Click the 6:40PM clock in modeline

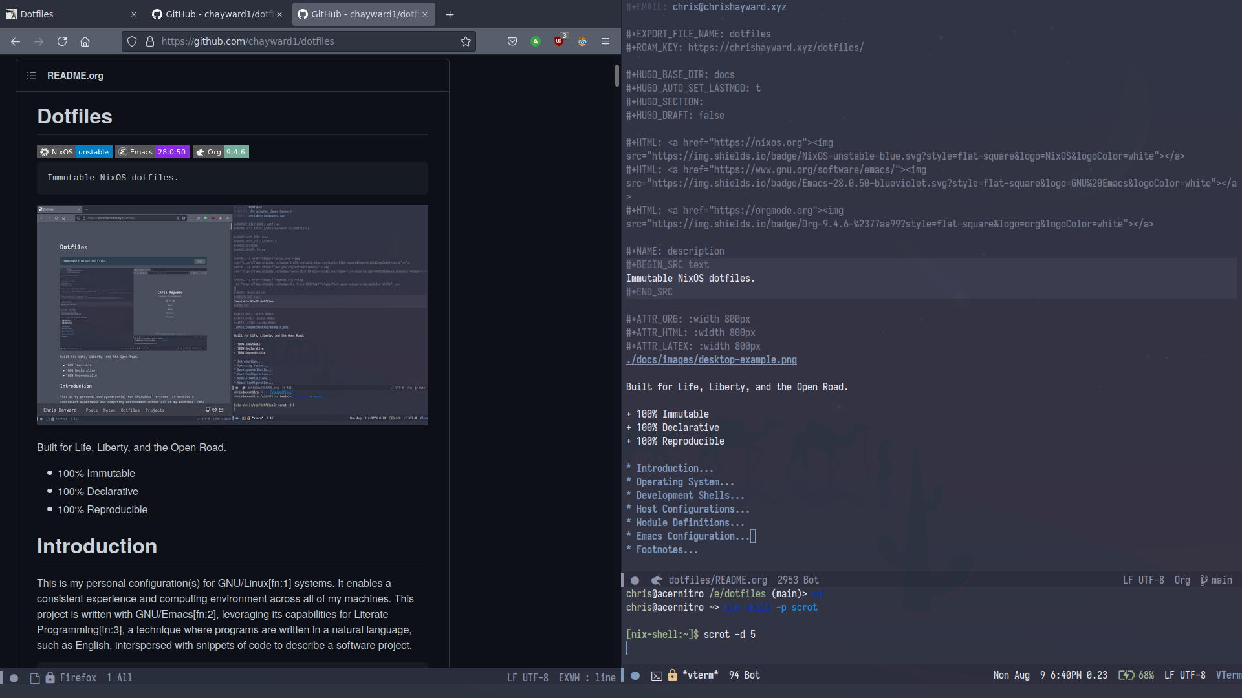click(x=1065, y=675)
